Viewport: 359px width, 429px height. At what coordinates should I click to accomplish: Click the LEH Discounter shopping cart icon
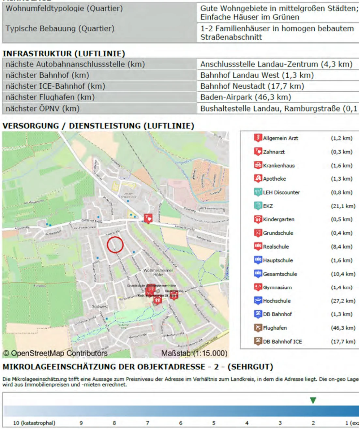[258, 192]
